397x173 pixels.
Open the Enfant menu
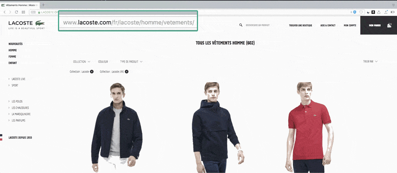click(x=13, y=63)
